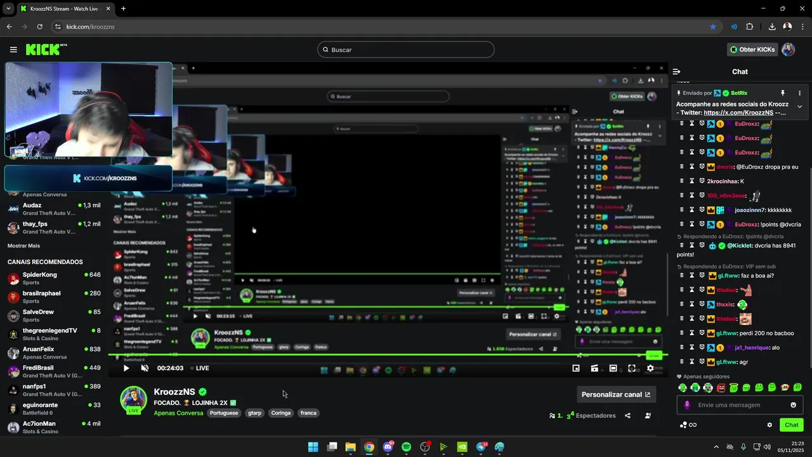Timeout the user 2krocinhaa
812x457 pixels.
pyautogui.click(x=692, y=181)
